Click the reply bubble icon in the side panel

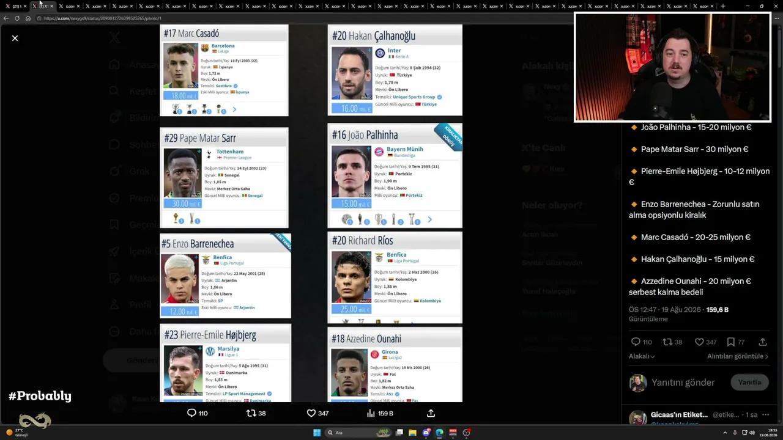click(636, 342)
